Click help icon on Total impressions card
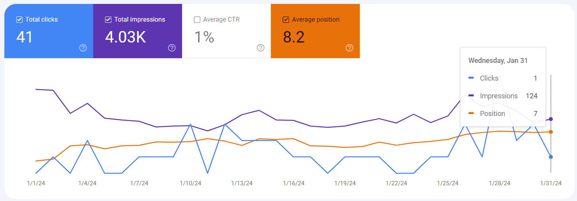The height and width of the screenshot is (201, 577). pos(172,48)
